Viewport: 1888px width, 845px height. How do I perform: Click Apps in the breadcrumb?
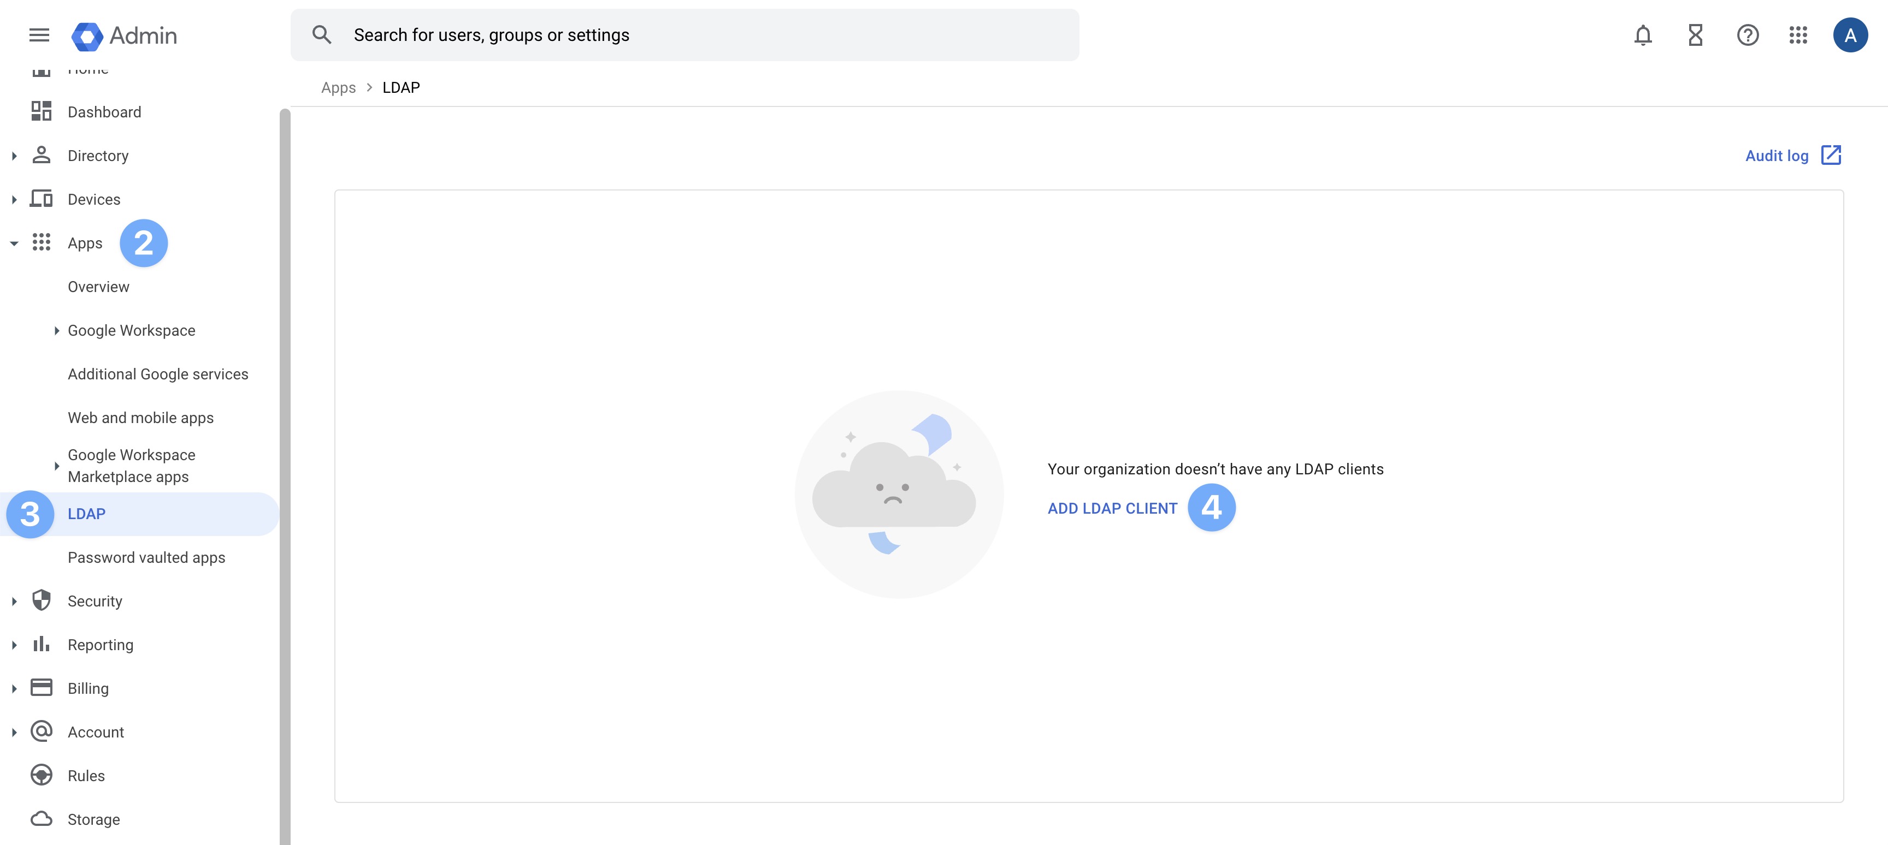click(x=338, y=87)
